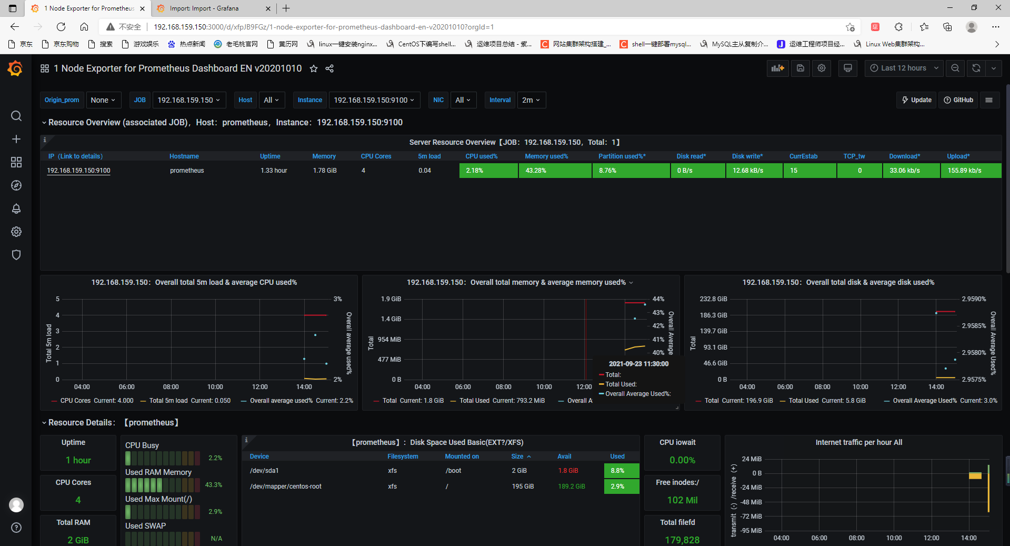Open the NIC All dropdown
This screenshot has width=1010, height=546.
463,100
